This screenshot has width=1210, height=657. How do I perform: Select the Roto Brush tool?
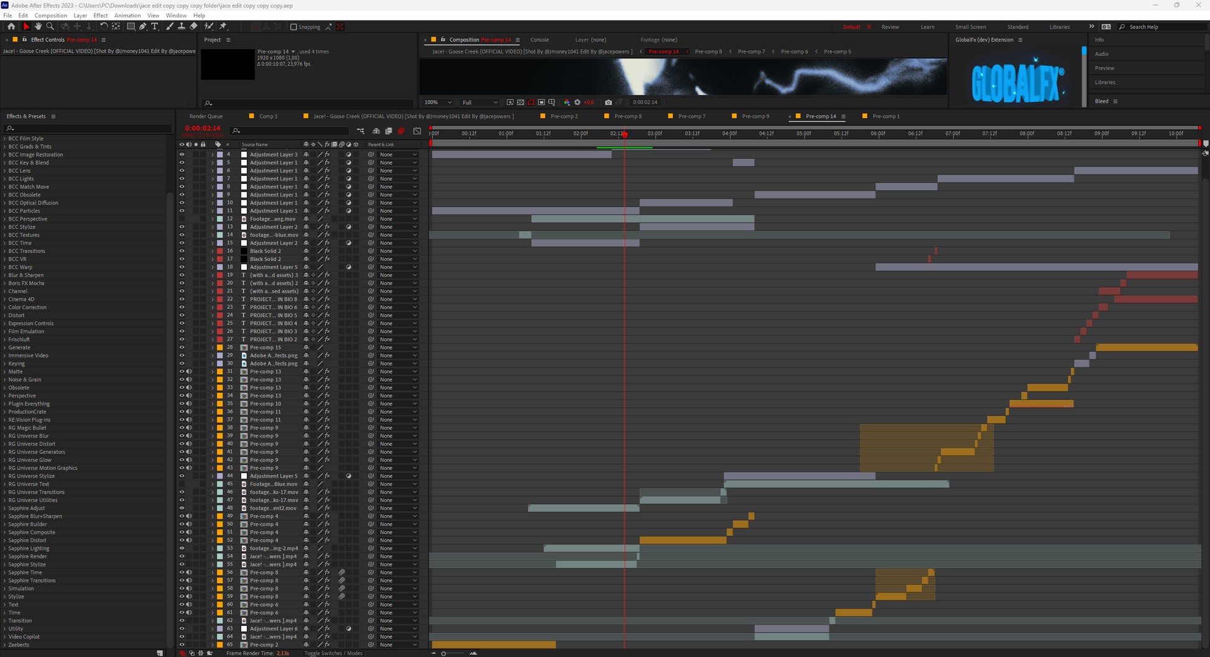click(209, 27)
